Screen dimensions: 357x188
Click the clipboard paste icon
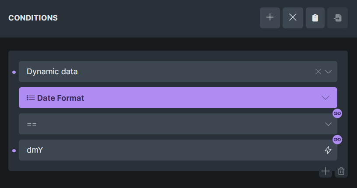tap(315, 18)
